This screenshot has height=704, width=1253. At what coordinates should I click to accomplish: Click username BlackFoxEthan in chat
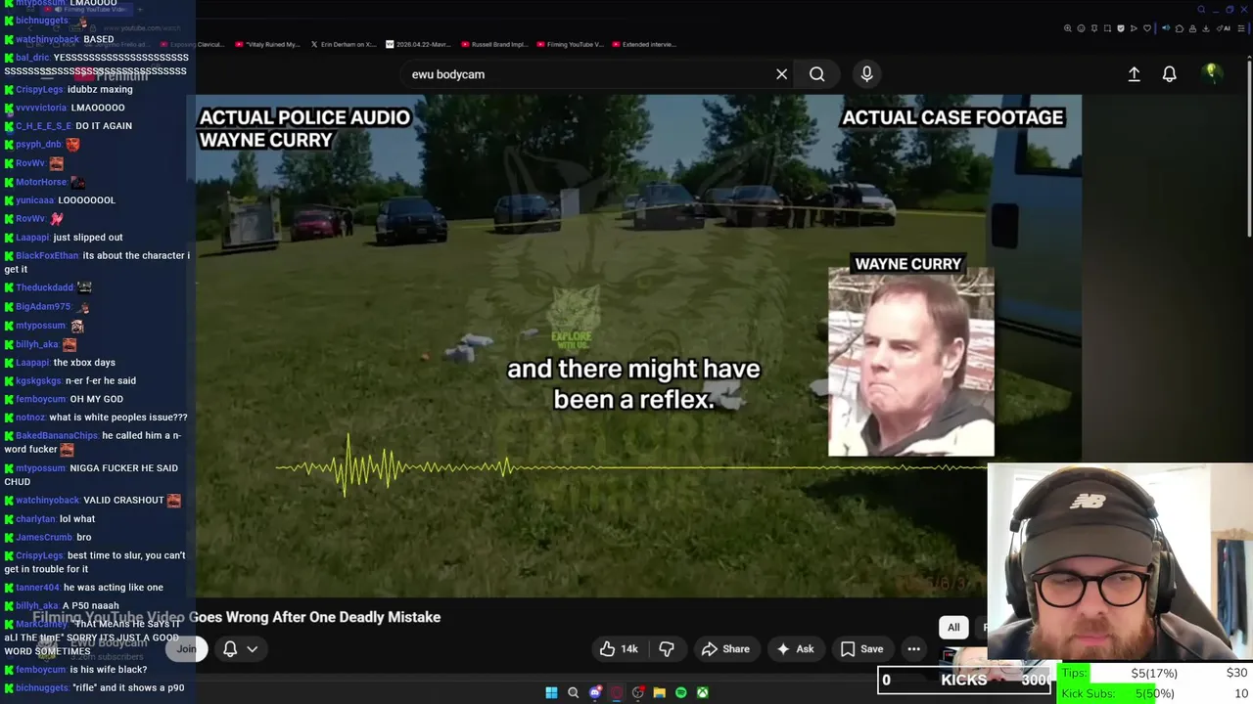pyautogui.click(x=47, y=256)
